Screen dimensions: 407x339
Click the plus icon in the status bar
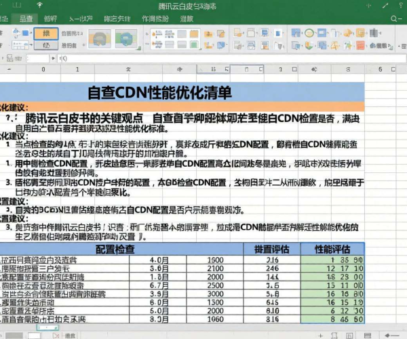(x=321, y=336)
